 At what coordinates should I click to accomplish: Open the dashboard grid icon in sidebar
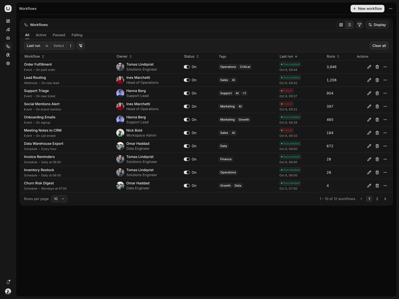pyautogui.click(x=8, y=21)
